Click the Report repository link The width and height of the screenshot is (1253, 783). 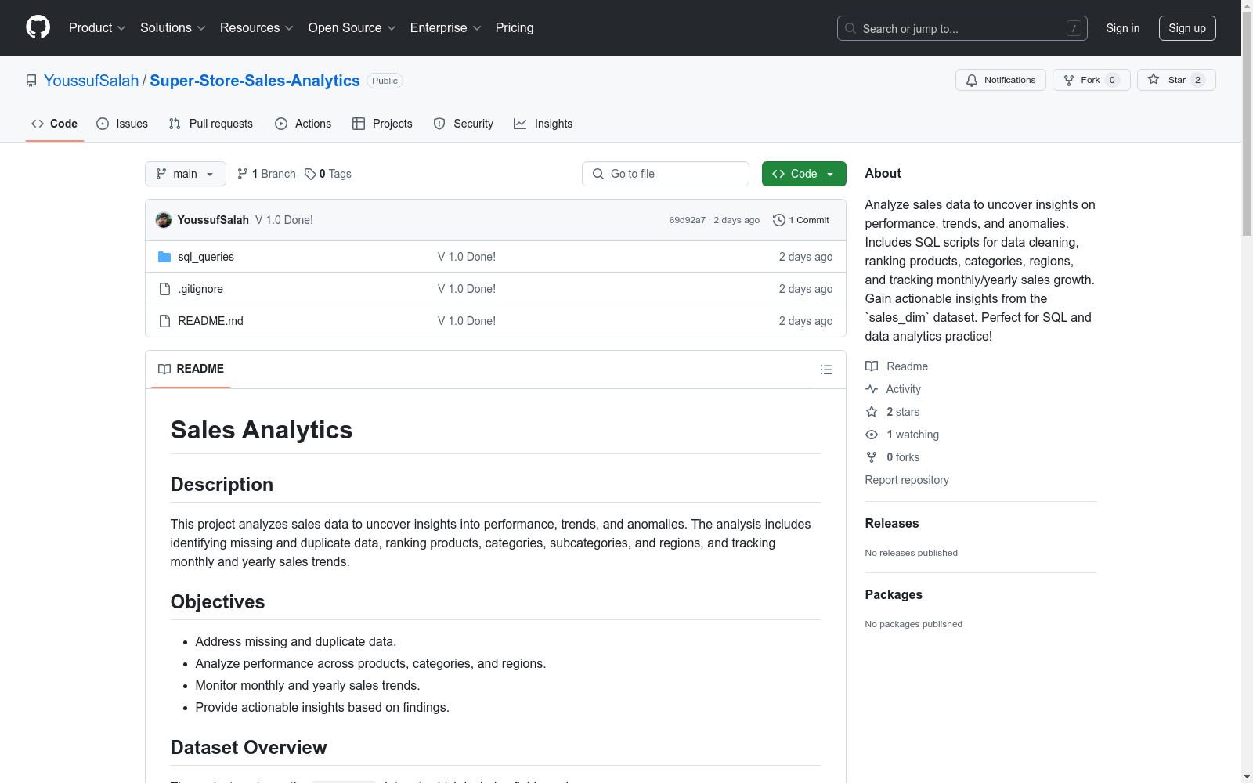coord(907,480)
